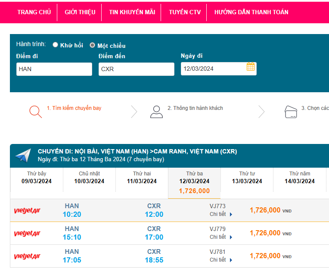Viewport: 329px width, 278px height.
Task: Click the wallet payment step icon
Action: coord(291,112)
